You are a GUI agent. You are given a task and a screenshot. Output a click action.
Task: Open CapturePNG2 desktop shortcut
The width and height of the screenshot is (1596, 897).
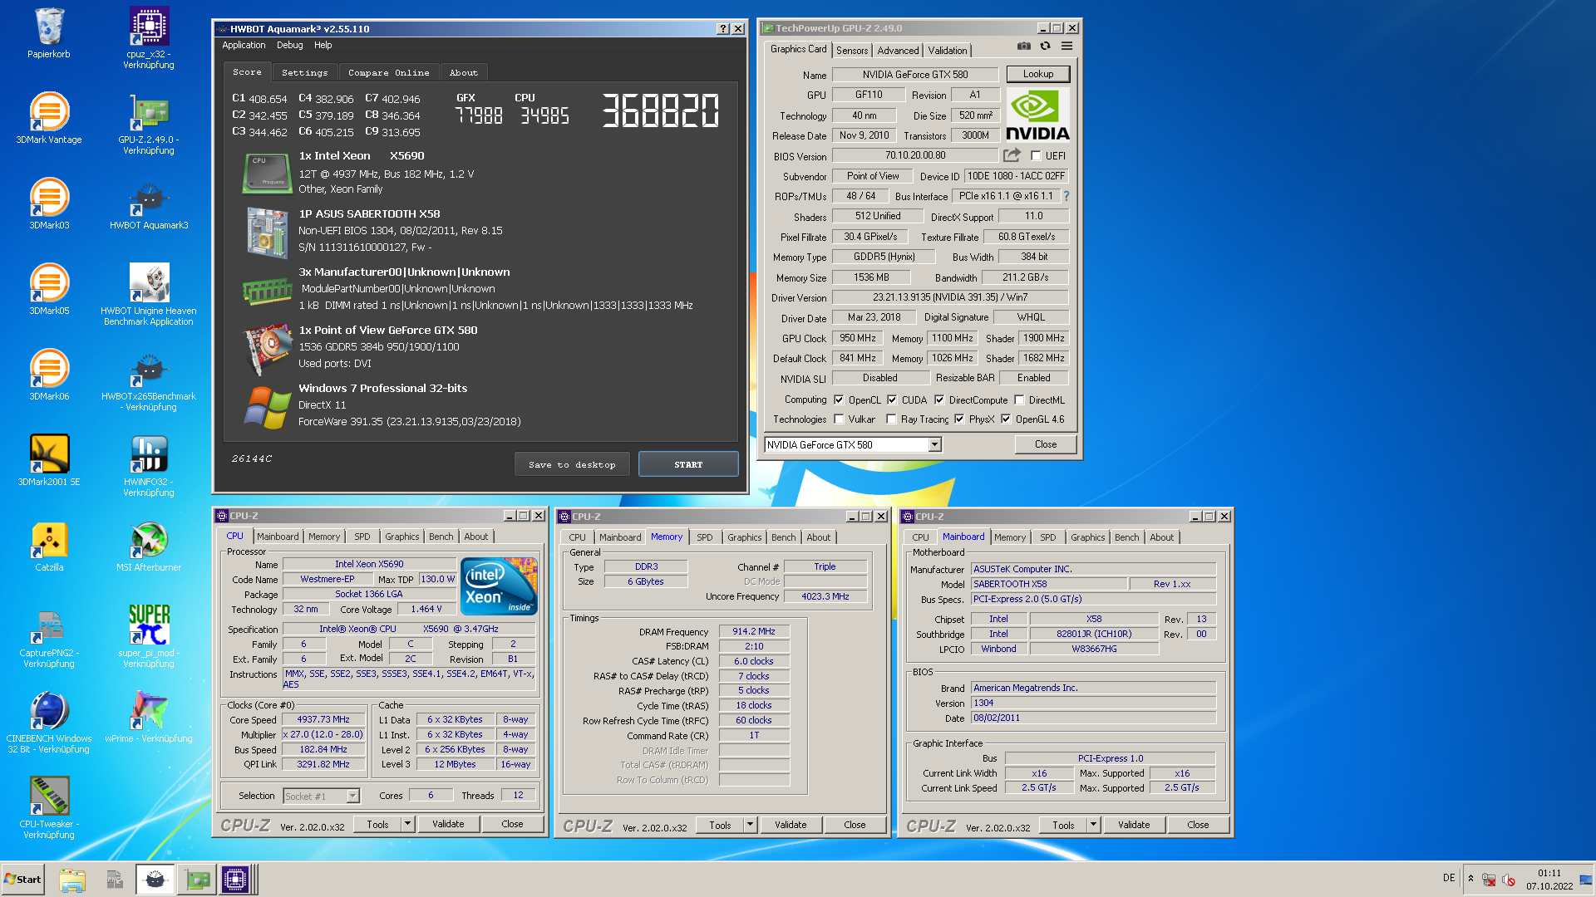click(49, 637)
